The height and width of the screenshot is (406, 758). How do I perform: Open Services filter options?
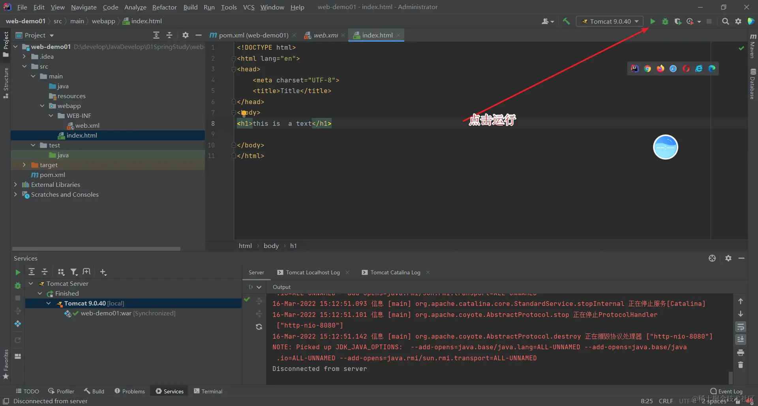[74, 272]
